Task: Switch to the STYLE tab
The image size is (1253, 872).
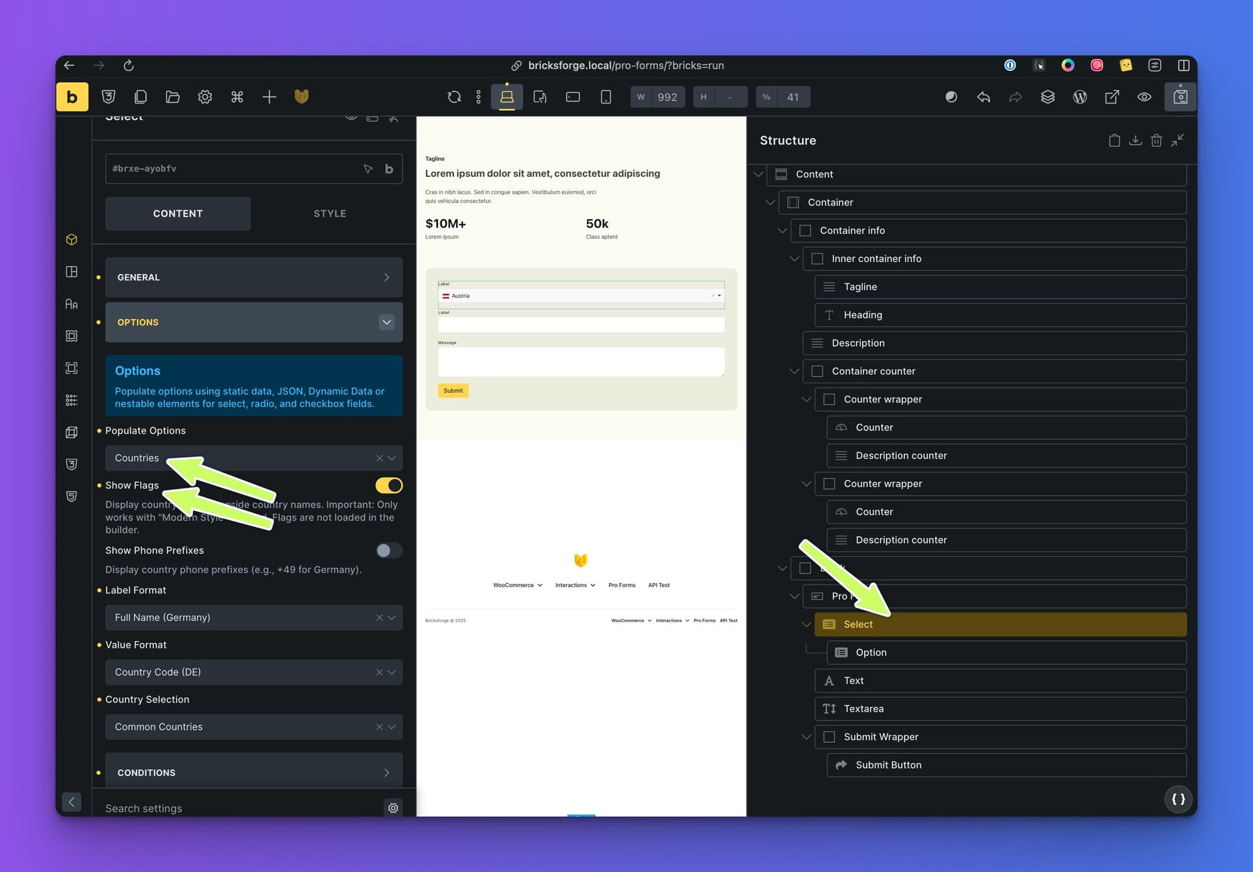Action: (x=330, y=213)
